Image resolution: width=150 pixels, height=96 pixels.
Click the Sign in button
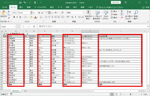click(x=116, y=2)
